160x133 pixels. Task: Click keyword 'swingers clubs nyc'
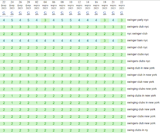point(139,61)
